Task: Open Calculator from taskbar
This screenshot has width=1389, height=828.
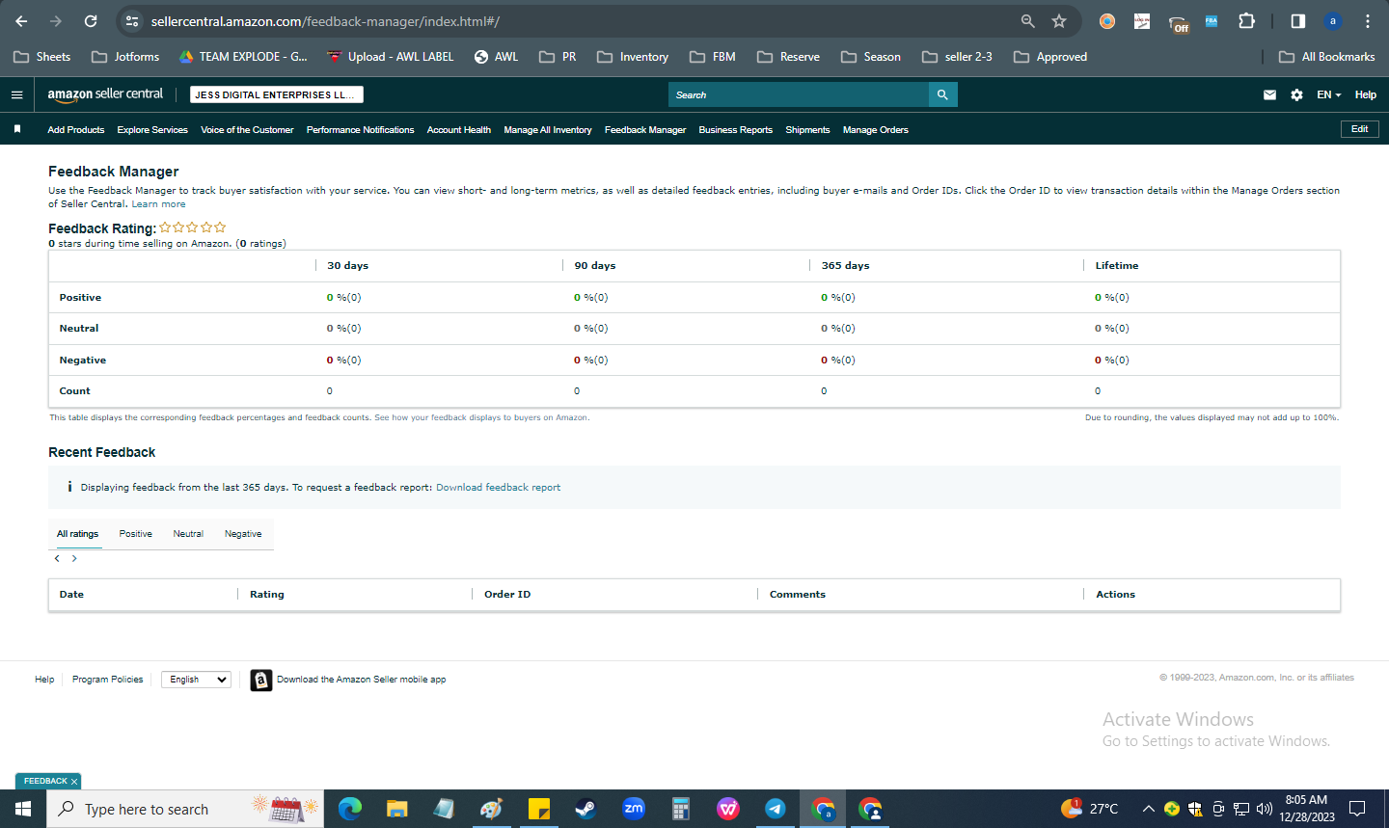Action: tap(681, 809)
